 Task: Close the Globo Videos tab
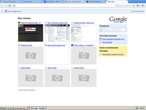click(62, 2)
